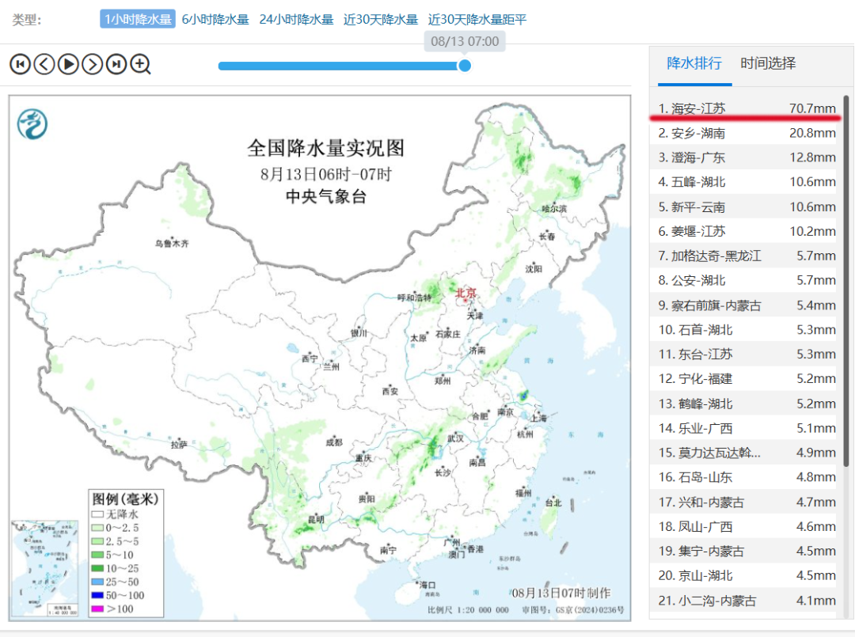The height and width of the screenshot is (637, 855).
Task: Click the 5~10 legend swatch
Action: [97, 555]
